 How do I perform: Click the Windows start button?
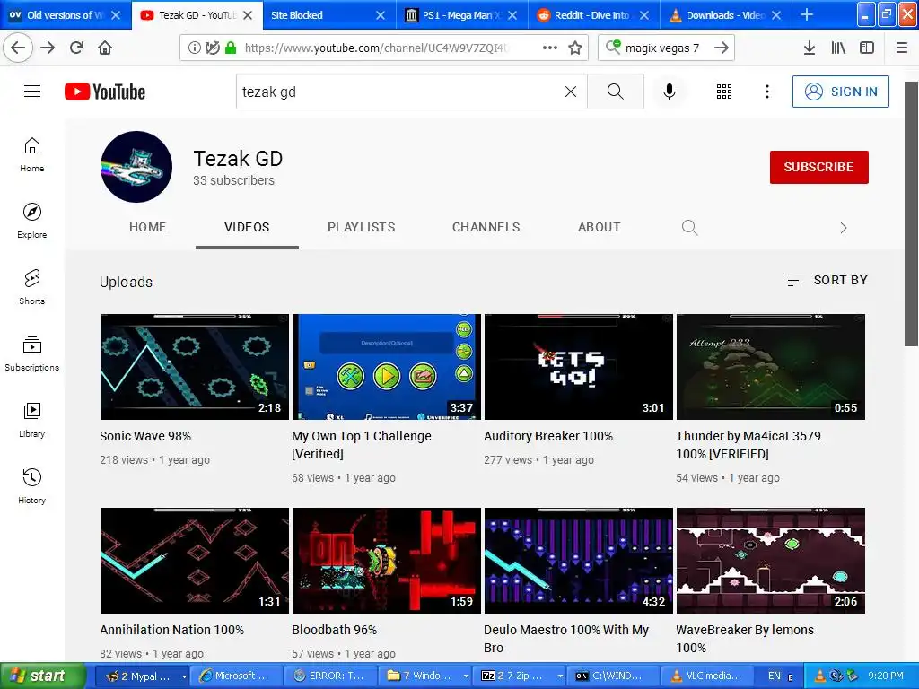[x=42, y=676]
